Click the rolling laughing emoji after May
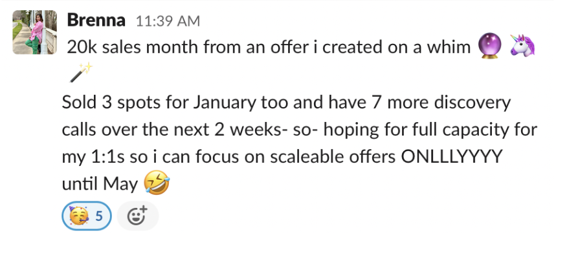Image resolution: width=567 pixels, height=275 pixels. click(157, 184)
